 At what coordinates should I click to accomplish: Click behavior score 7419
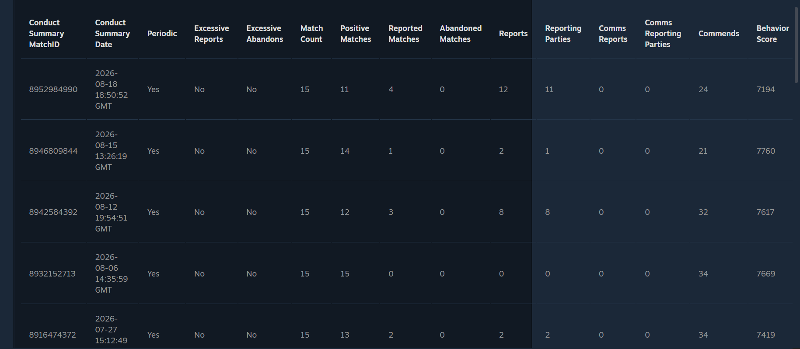(x=766, y=335)
